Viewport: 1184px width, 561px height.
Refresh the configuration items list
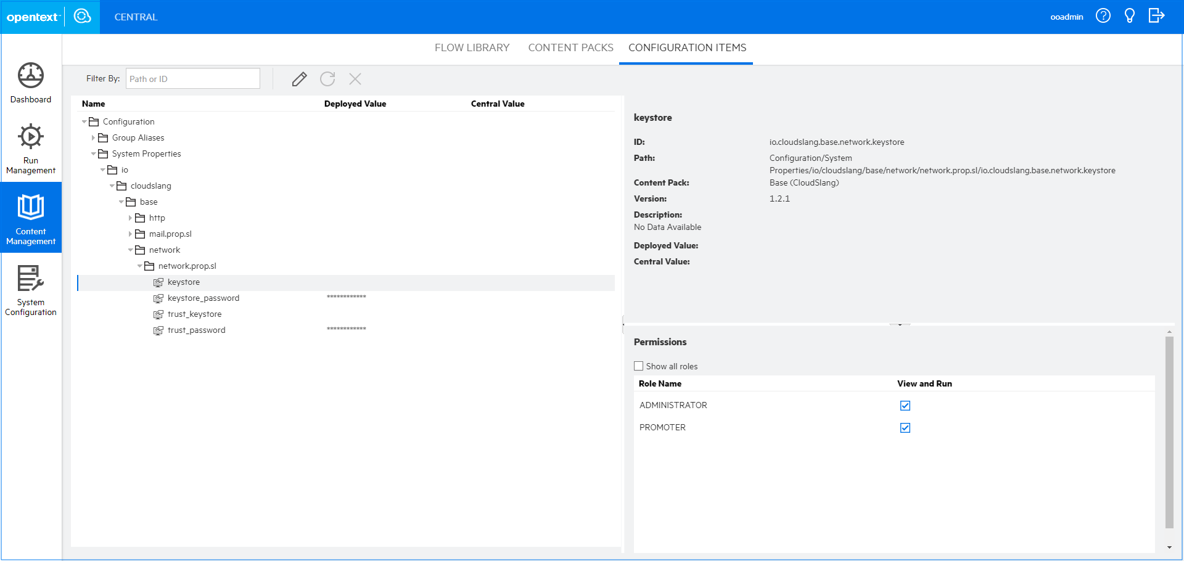pos(327,79)
